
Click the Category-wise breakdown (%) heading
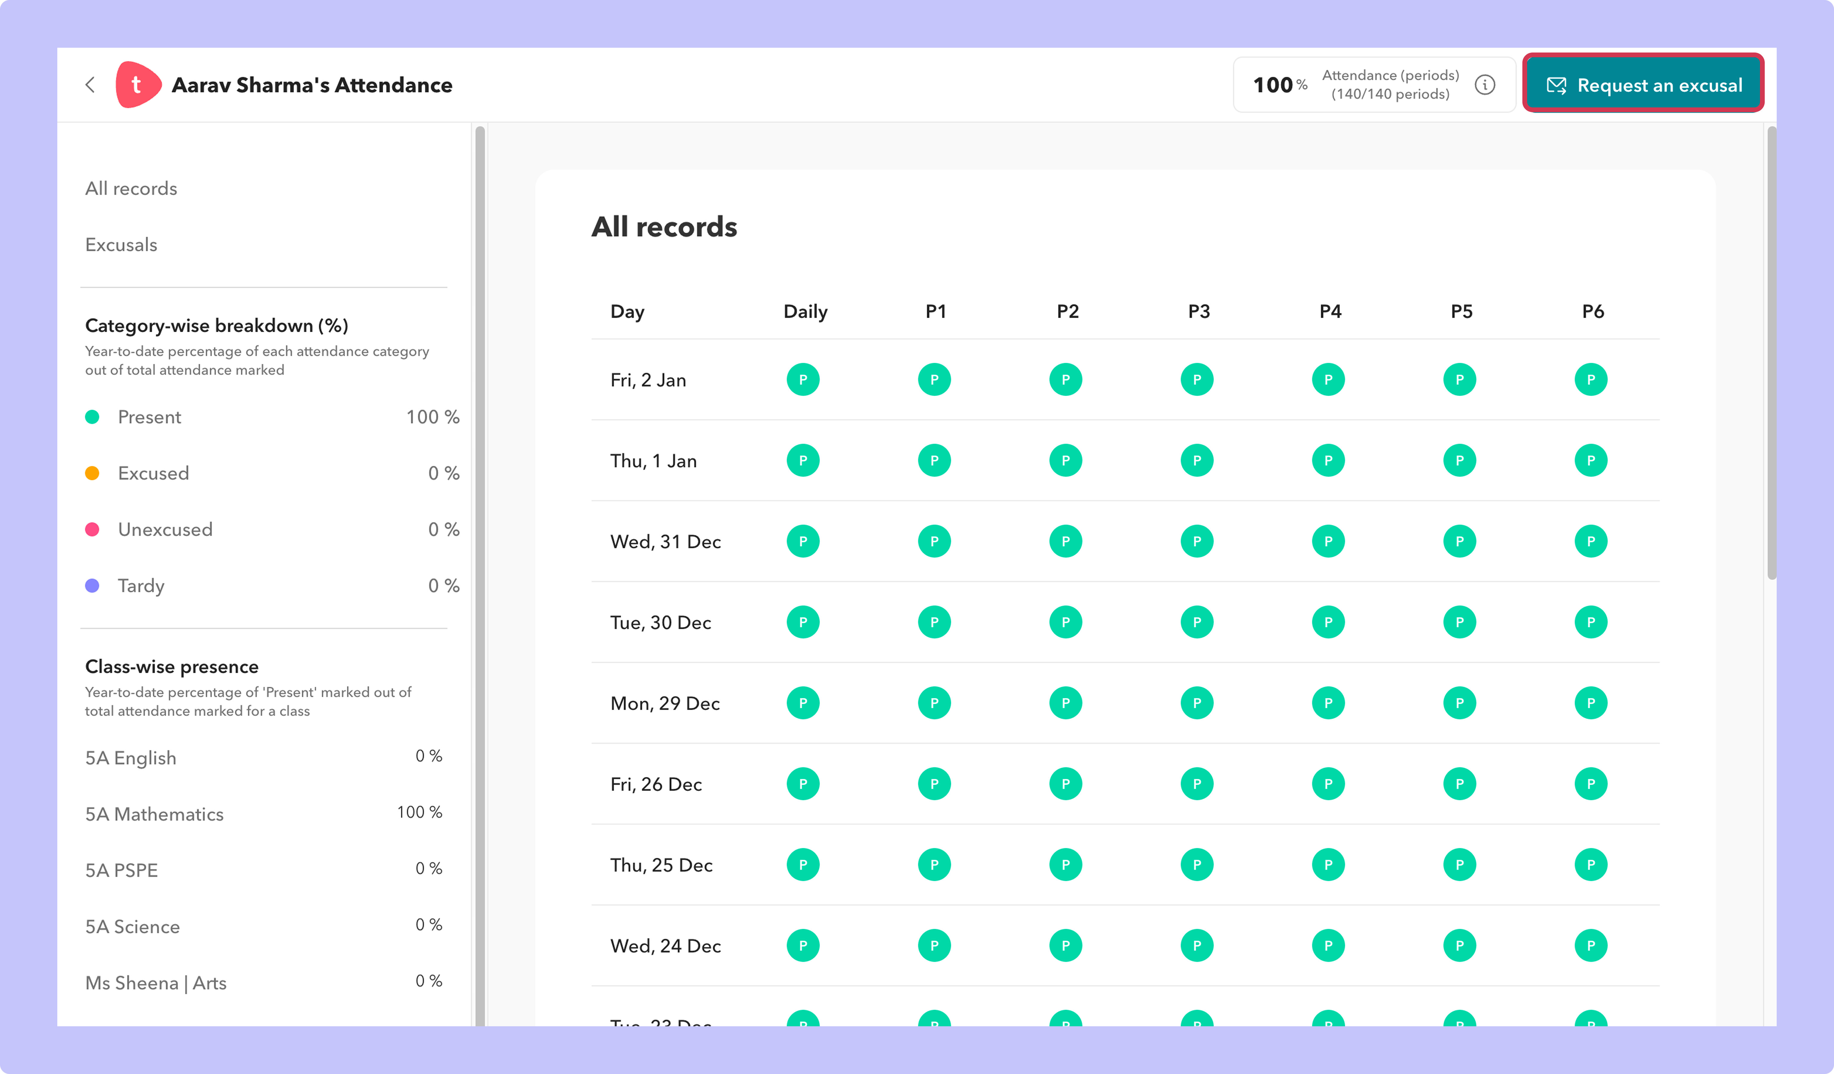point(217,325)
